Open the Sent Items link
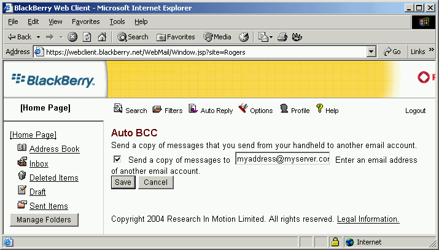This screenshot has height=250, width=439. tap(49, 206)
